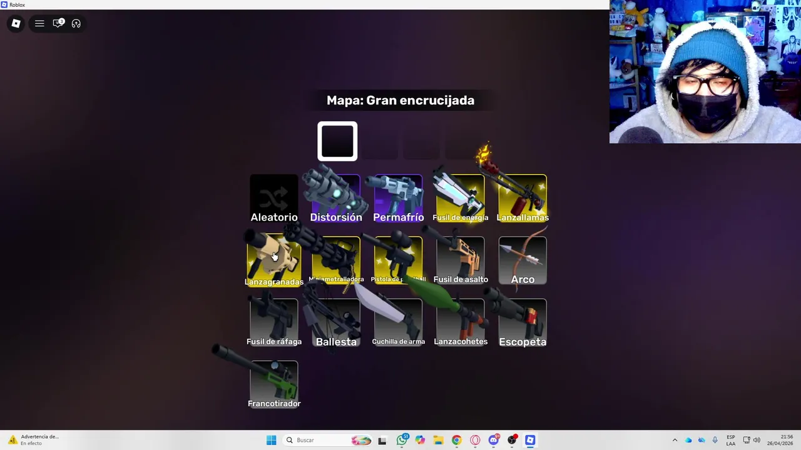Launch Copilot from the taskbar
The width and height of the screenshot is (801, 450).
pos(420,440)
